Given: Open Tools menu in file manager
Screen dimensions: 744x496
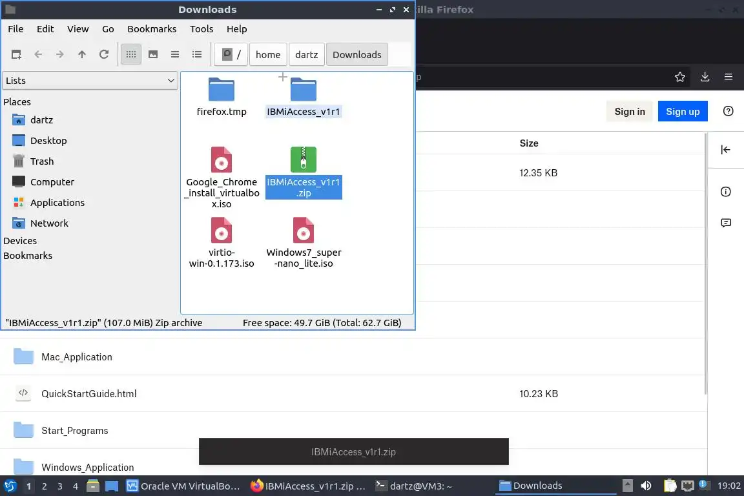Looking at the screenshot, I should coord(201,29).
